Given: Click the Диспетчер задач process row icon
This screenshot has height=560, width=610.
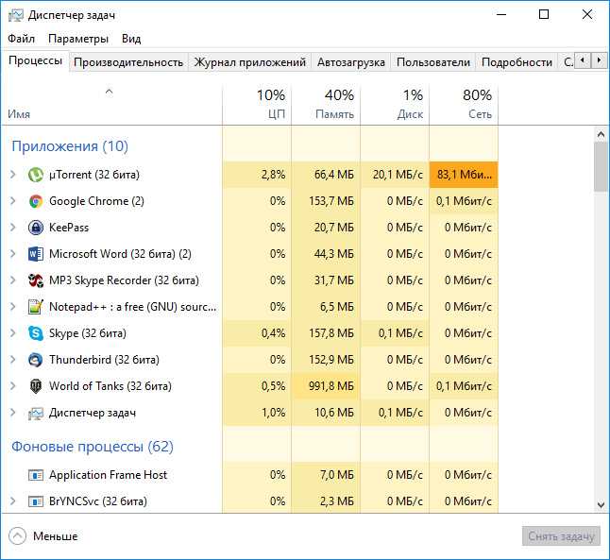Looking at the screenshot, I should click(36, 413).
